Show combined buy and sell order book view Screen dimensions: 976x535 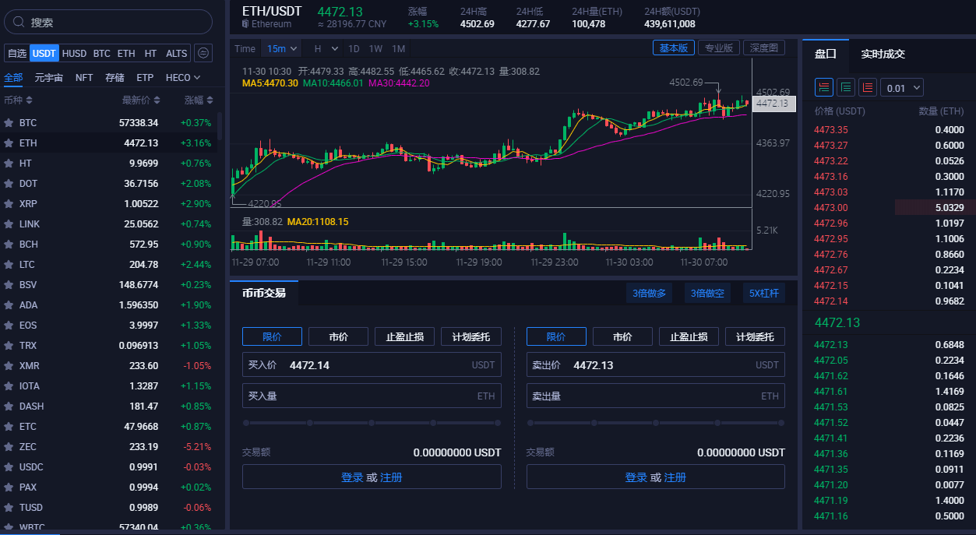tap(824, 87)
